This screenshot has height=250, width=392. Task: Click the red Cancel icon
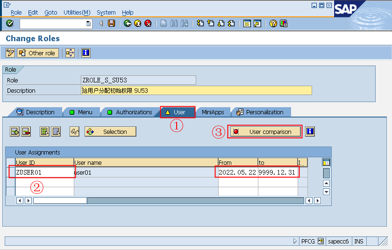(148, 23)
